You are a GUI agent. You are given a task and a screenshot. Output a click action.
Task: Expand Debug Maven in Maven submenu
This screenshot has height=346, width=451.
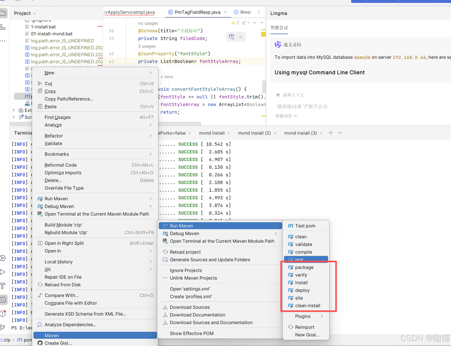220,234
